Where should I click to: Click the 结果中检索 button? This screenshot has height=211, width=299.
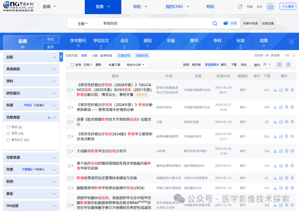click(250, 23)
